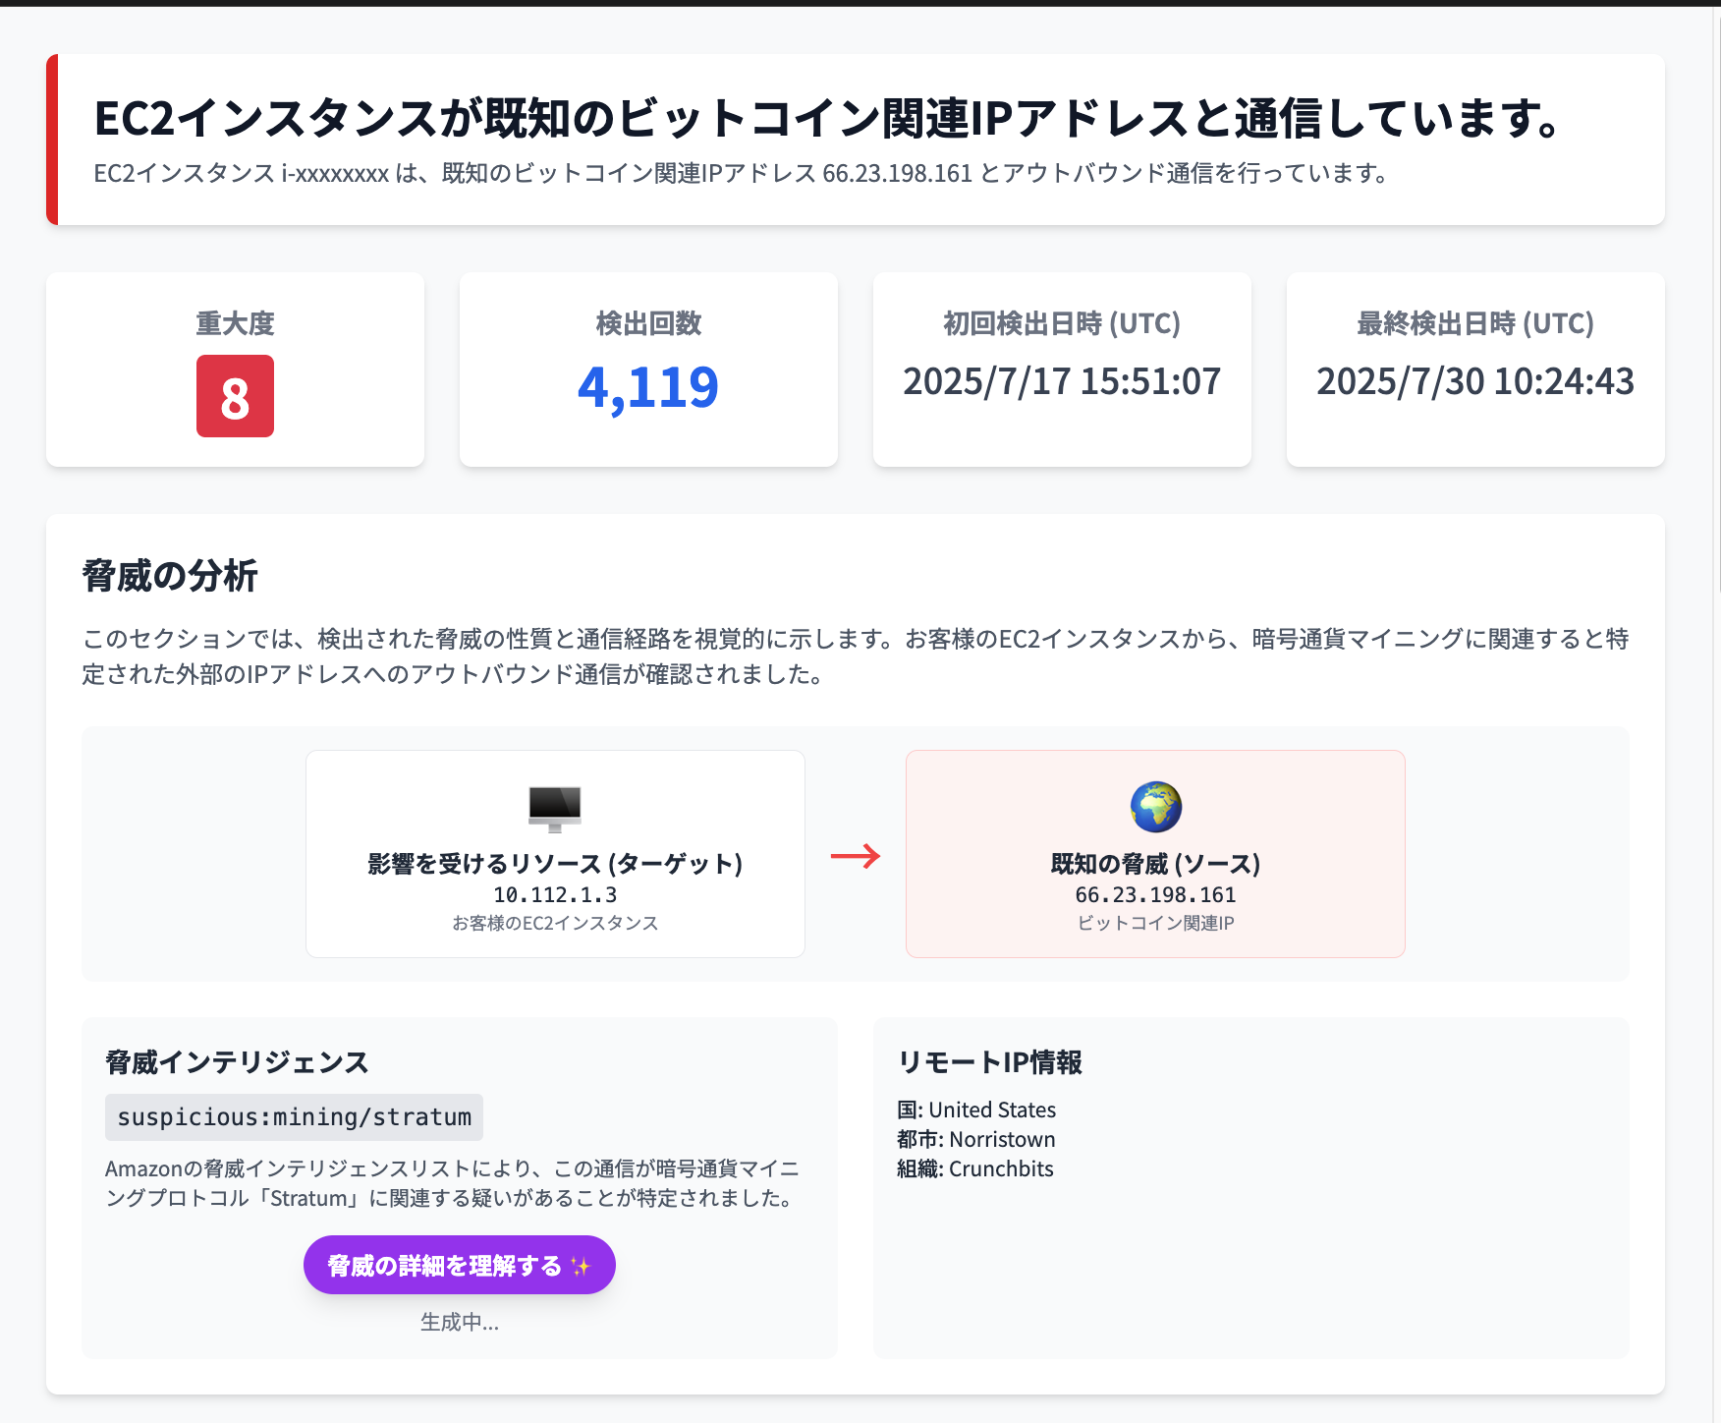Click the sparkle icon on purple button
The height and width of the screenshot is (1423, 1721).
point(581,1266)
